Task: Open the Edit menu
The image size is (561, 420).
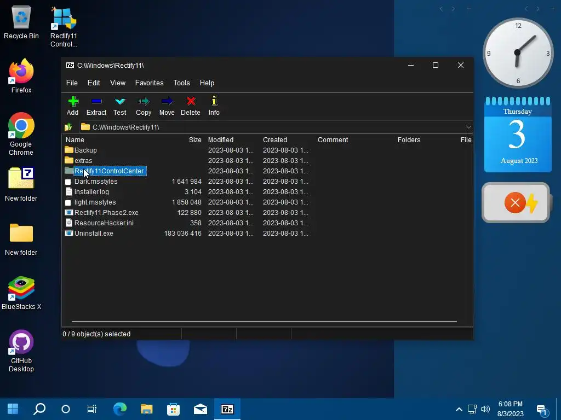Action: [x=94, y=83]
